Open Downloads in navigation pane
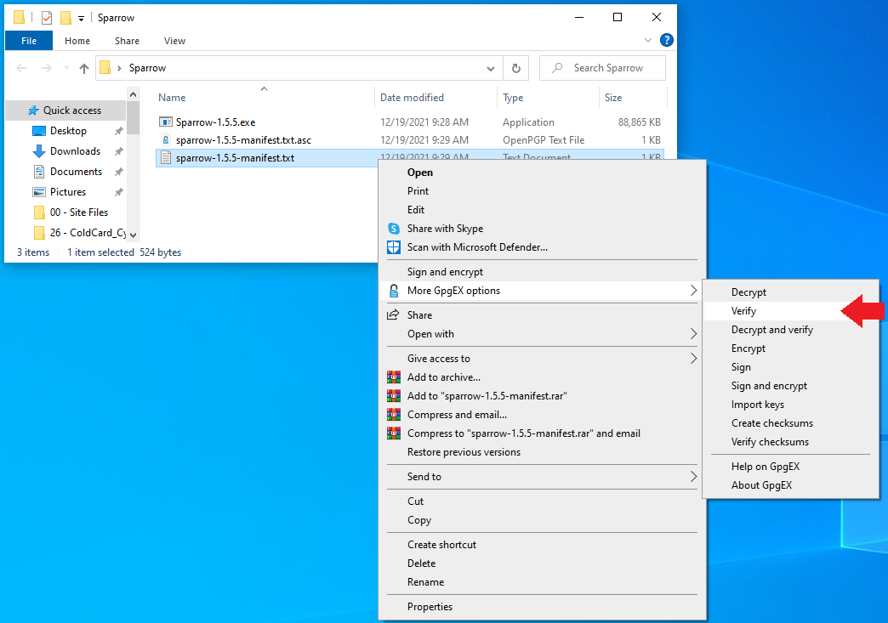 click(x=75, y=151)
